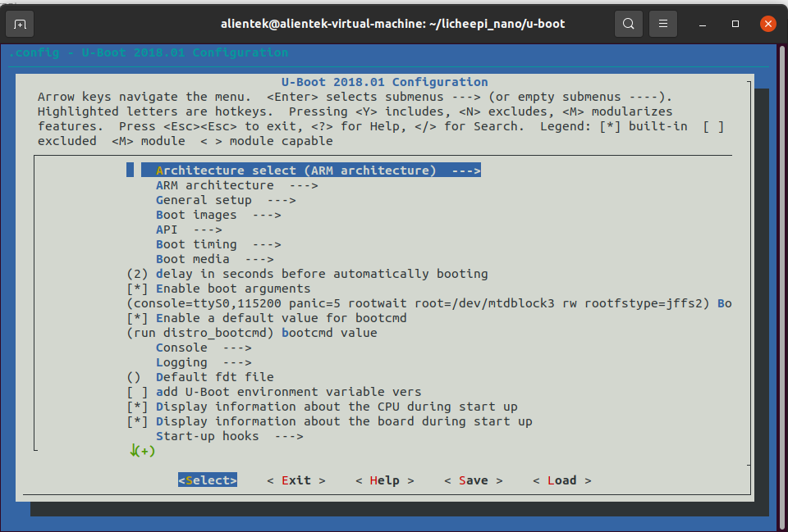The image size is (788, 532).
Task: Edit the run distro_bootcmd bootcmd value
Action: point(252,333)
